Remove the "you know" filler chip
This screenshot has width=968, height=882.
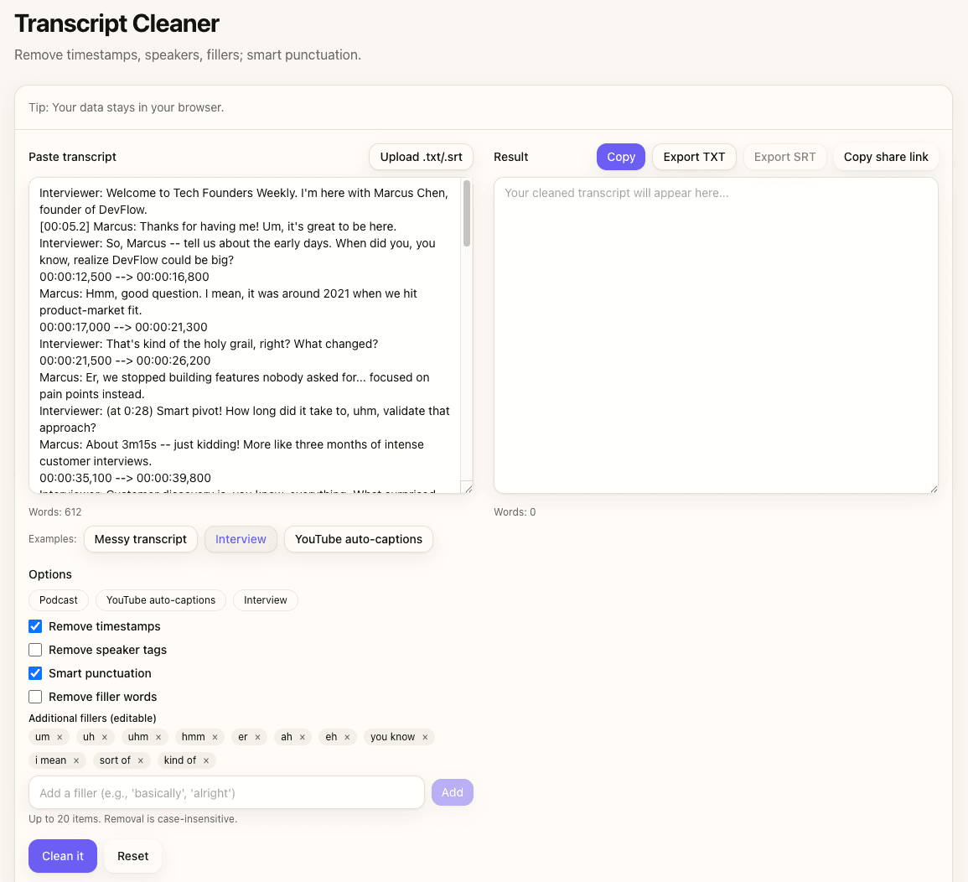(424, 736)
